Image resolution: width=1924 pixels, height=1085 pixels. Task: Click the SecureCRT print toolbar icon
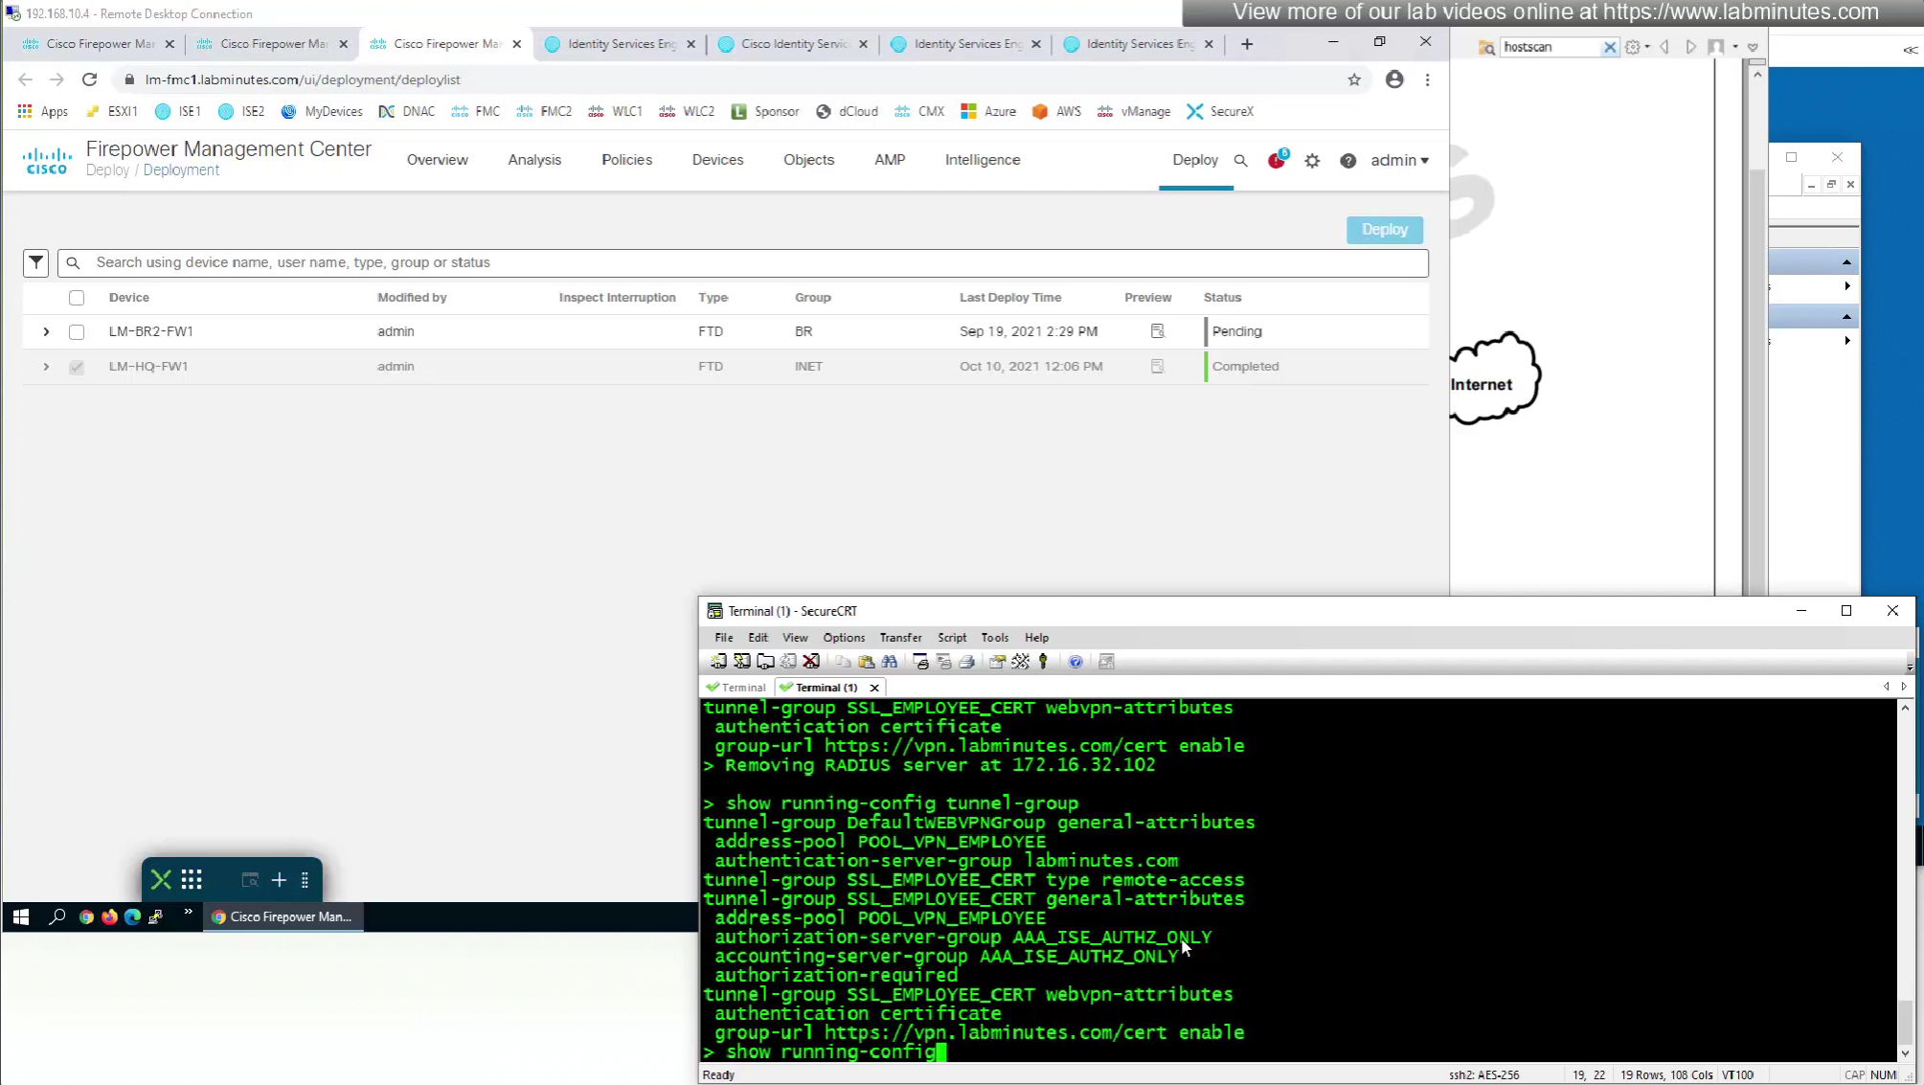(966, 662)
